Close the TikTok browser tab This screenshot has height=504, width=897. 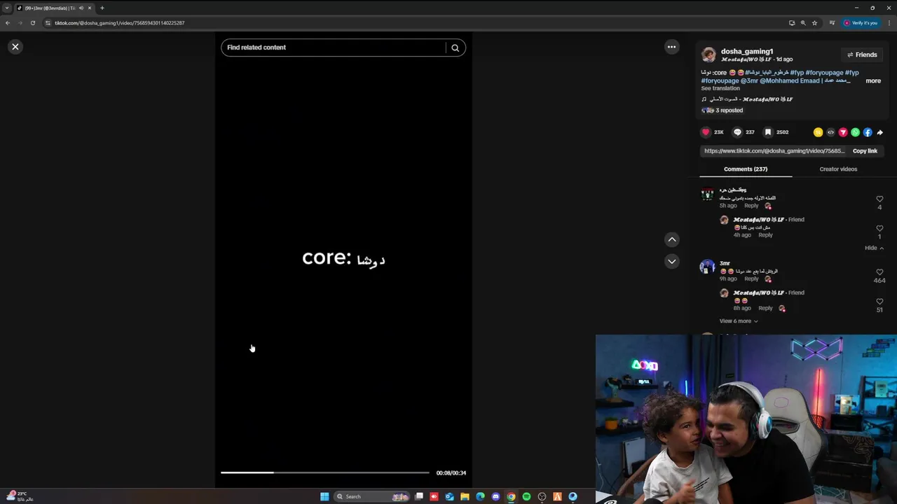pyautogui.click(x=90, y=8)
